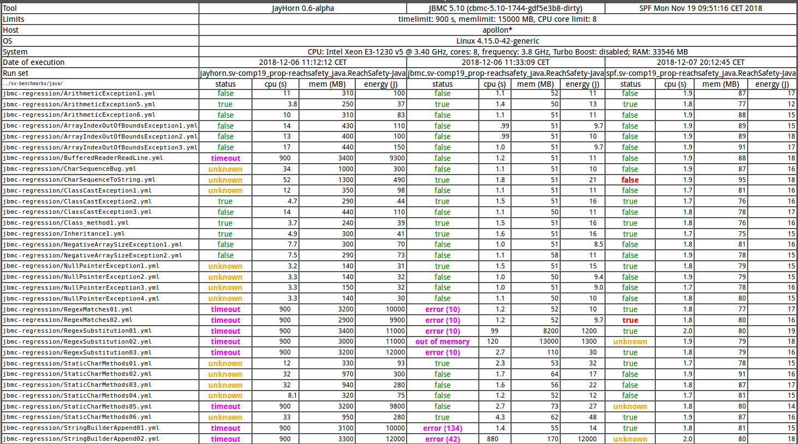Click the SPF Mon Nov 19 tool header
This screenshot has width=798, height=444.
point(701,8)
